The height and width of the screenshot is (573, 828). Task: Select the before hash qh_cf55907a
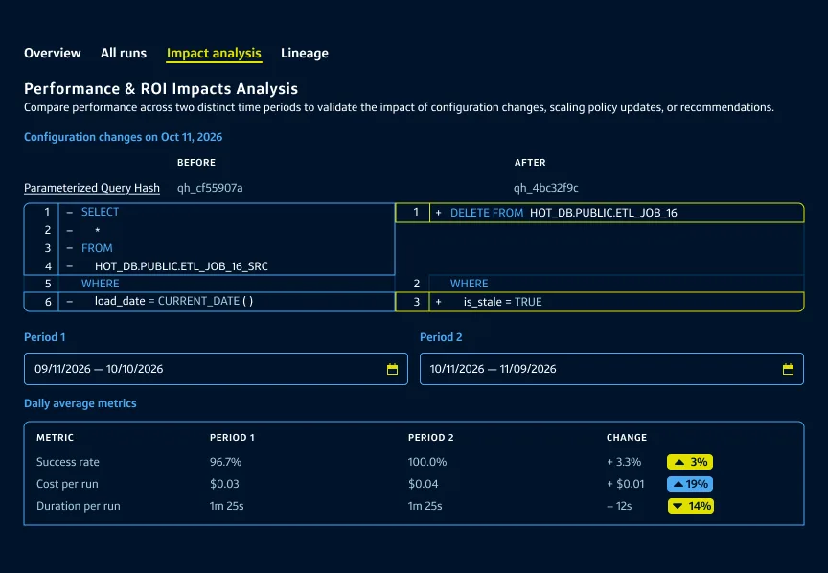pyautogui.click(x=210, y=188)
